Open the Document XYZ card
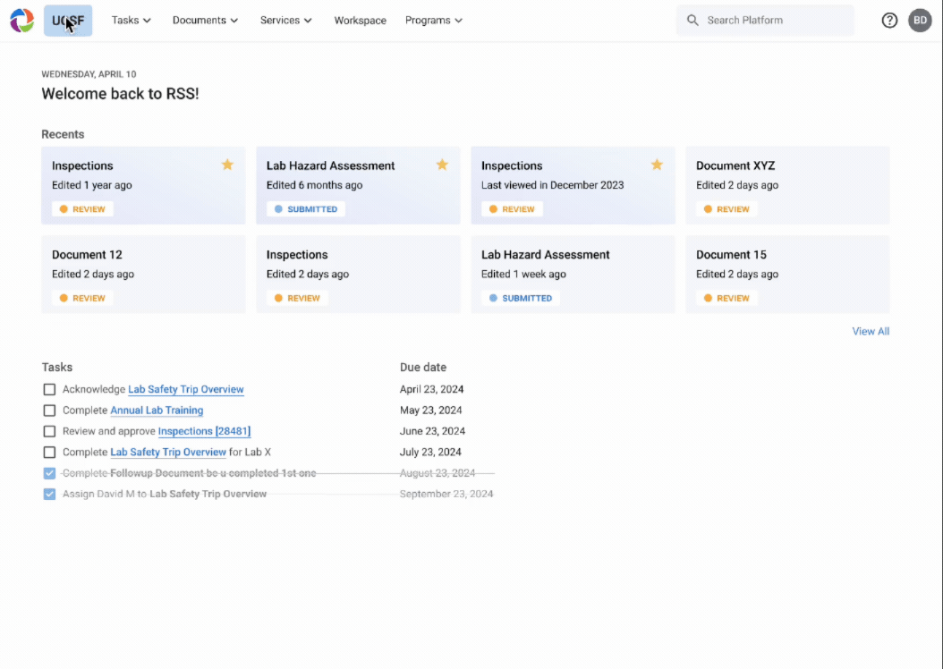 tap(787, 185)
